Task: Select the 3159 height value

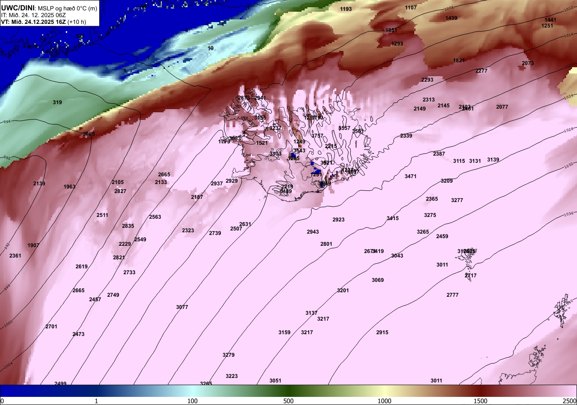Action: (x=284, y=332)
